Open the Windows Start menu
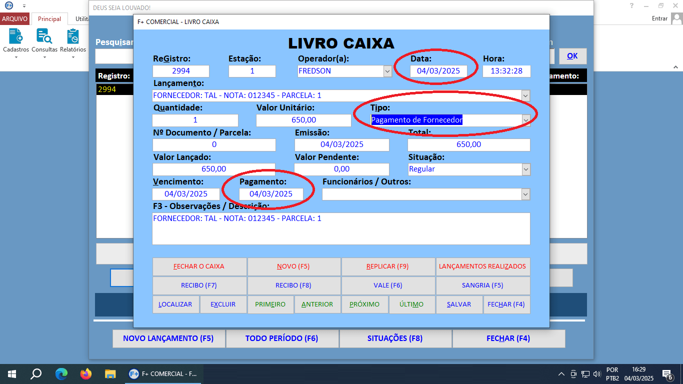The height and width of the screenshot is (384, 683). (x=11, y=373)
